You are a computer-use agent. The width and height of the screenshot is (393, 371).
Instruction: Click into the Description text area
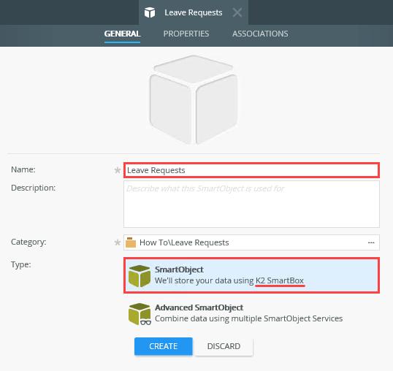(x=251, y=204)
